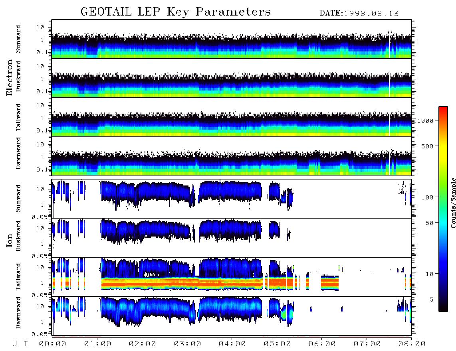Click the colorbar 10 tick value

[430, 274]
